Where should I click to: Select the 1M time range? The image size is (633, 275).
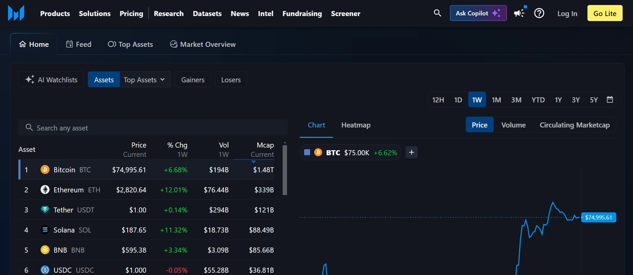point(496,100)
